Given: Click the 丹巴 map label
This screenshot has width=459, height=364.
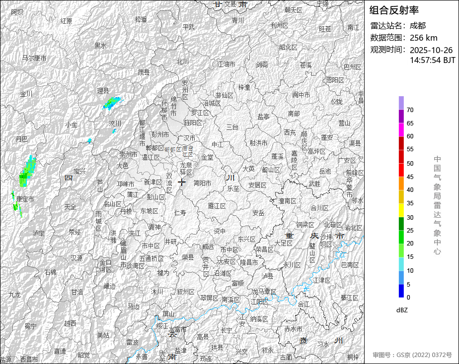Looking at the screenshot, I should pos(21,139).
